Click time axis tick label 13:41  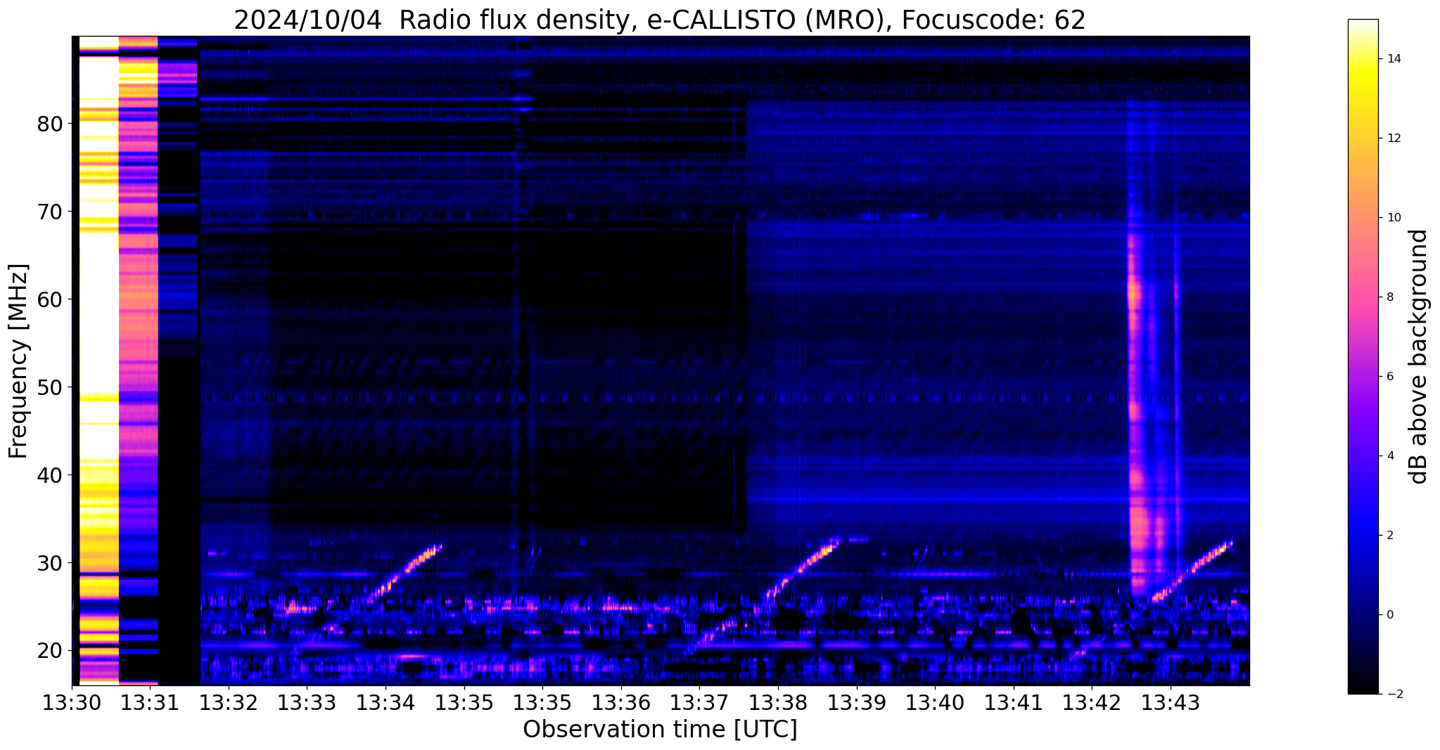point(1014,702)
